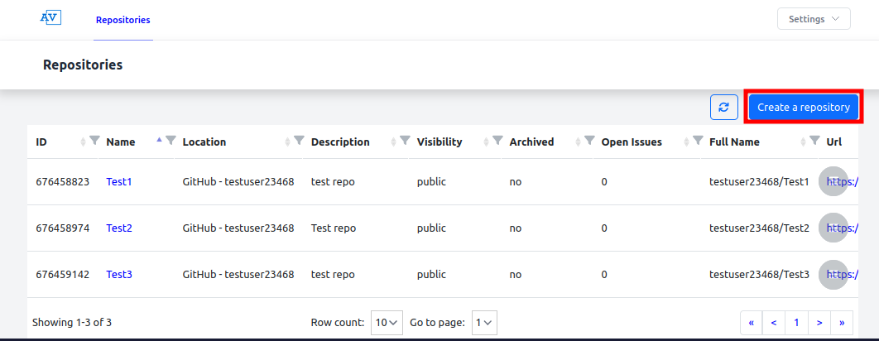Viewport: 879px width, 341px height.
Task: Open filter for Location column
Action: [300, 141]
